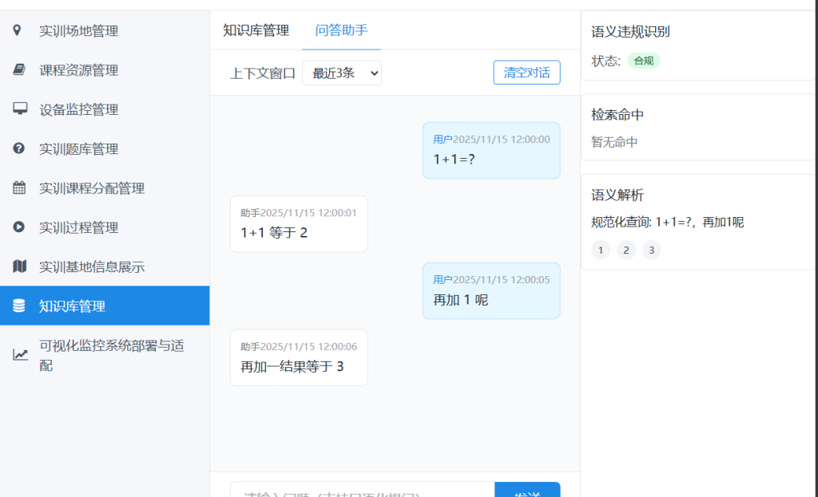Click the calendar icon beside 实训课程分配管理
This screenshot has height=497, width=818.
click(x=19, y=188)
